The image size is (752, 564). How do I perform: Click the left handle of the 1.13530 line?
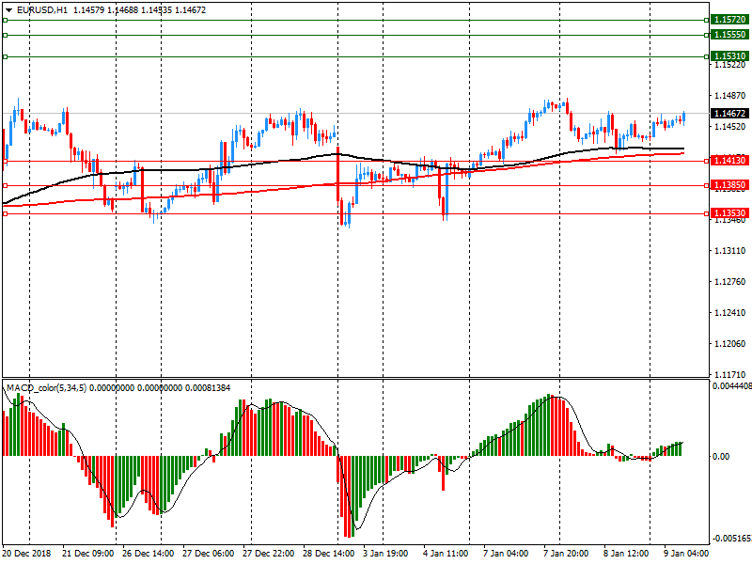point(5,214)
